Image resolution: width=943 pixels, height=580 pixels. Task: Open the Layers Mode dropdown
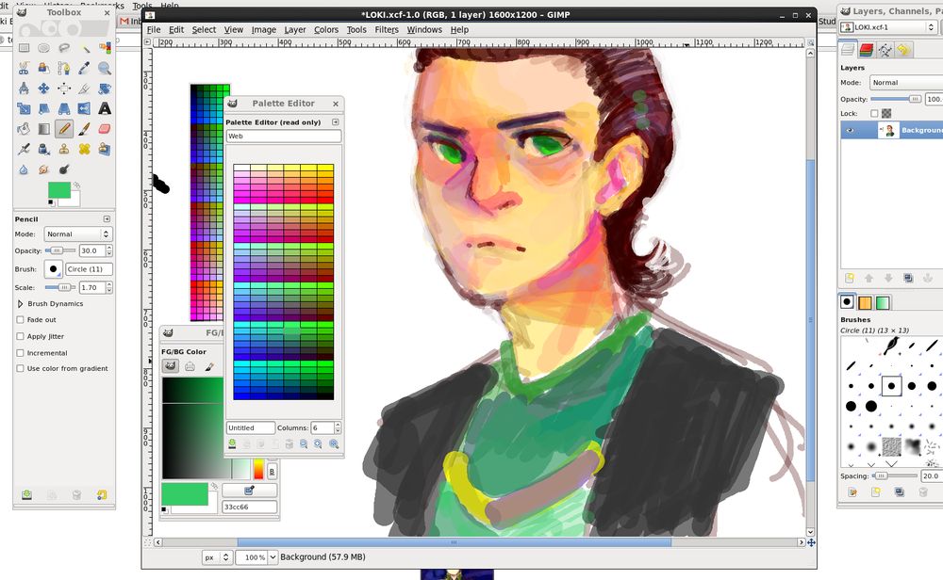[x=906, y=82]
